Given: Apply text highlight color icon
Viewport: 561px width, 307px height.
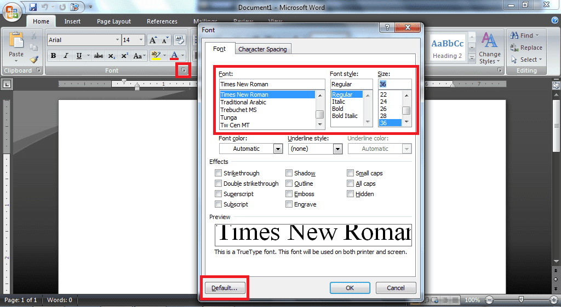Looking at the screenshot, I should (156, 55).
